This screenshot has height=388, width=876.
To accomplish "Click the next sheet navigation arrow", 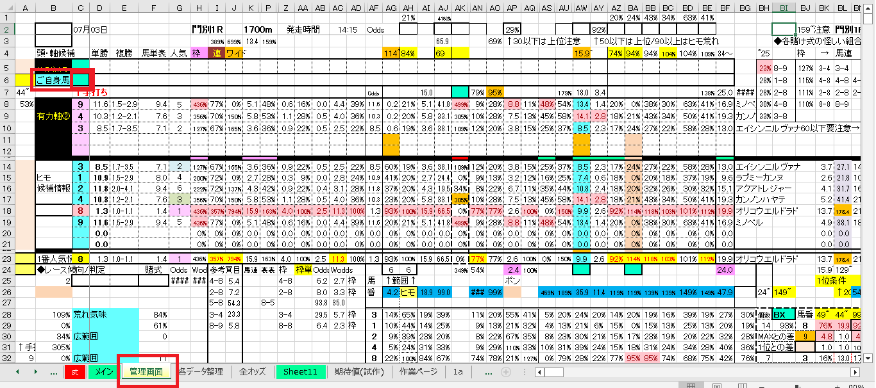I will (35, 371).
